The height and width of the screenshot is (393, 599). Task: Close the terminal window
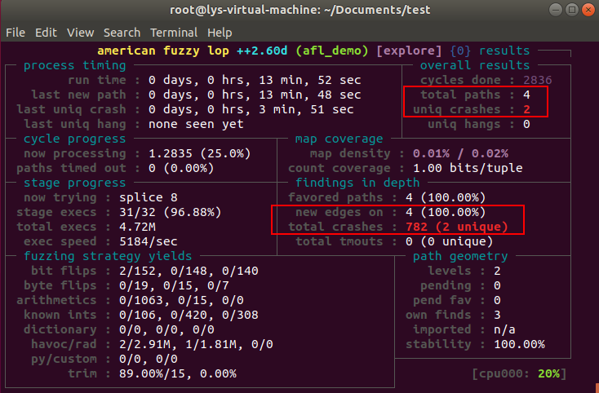click(588, 10)
